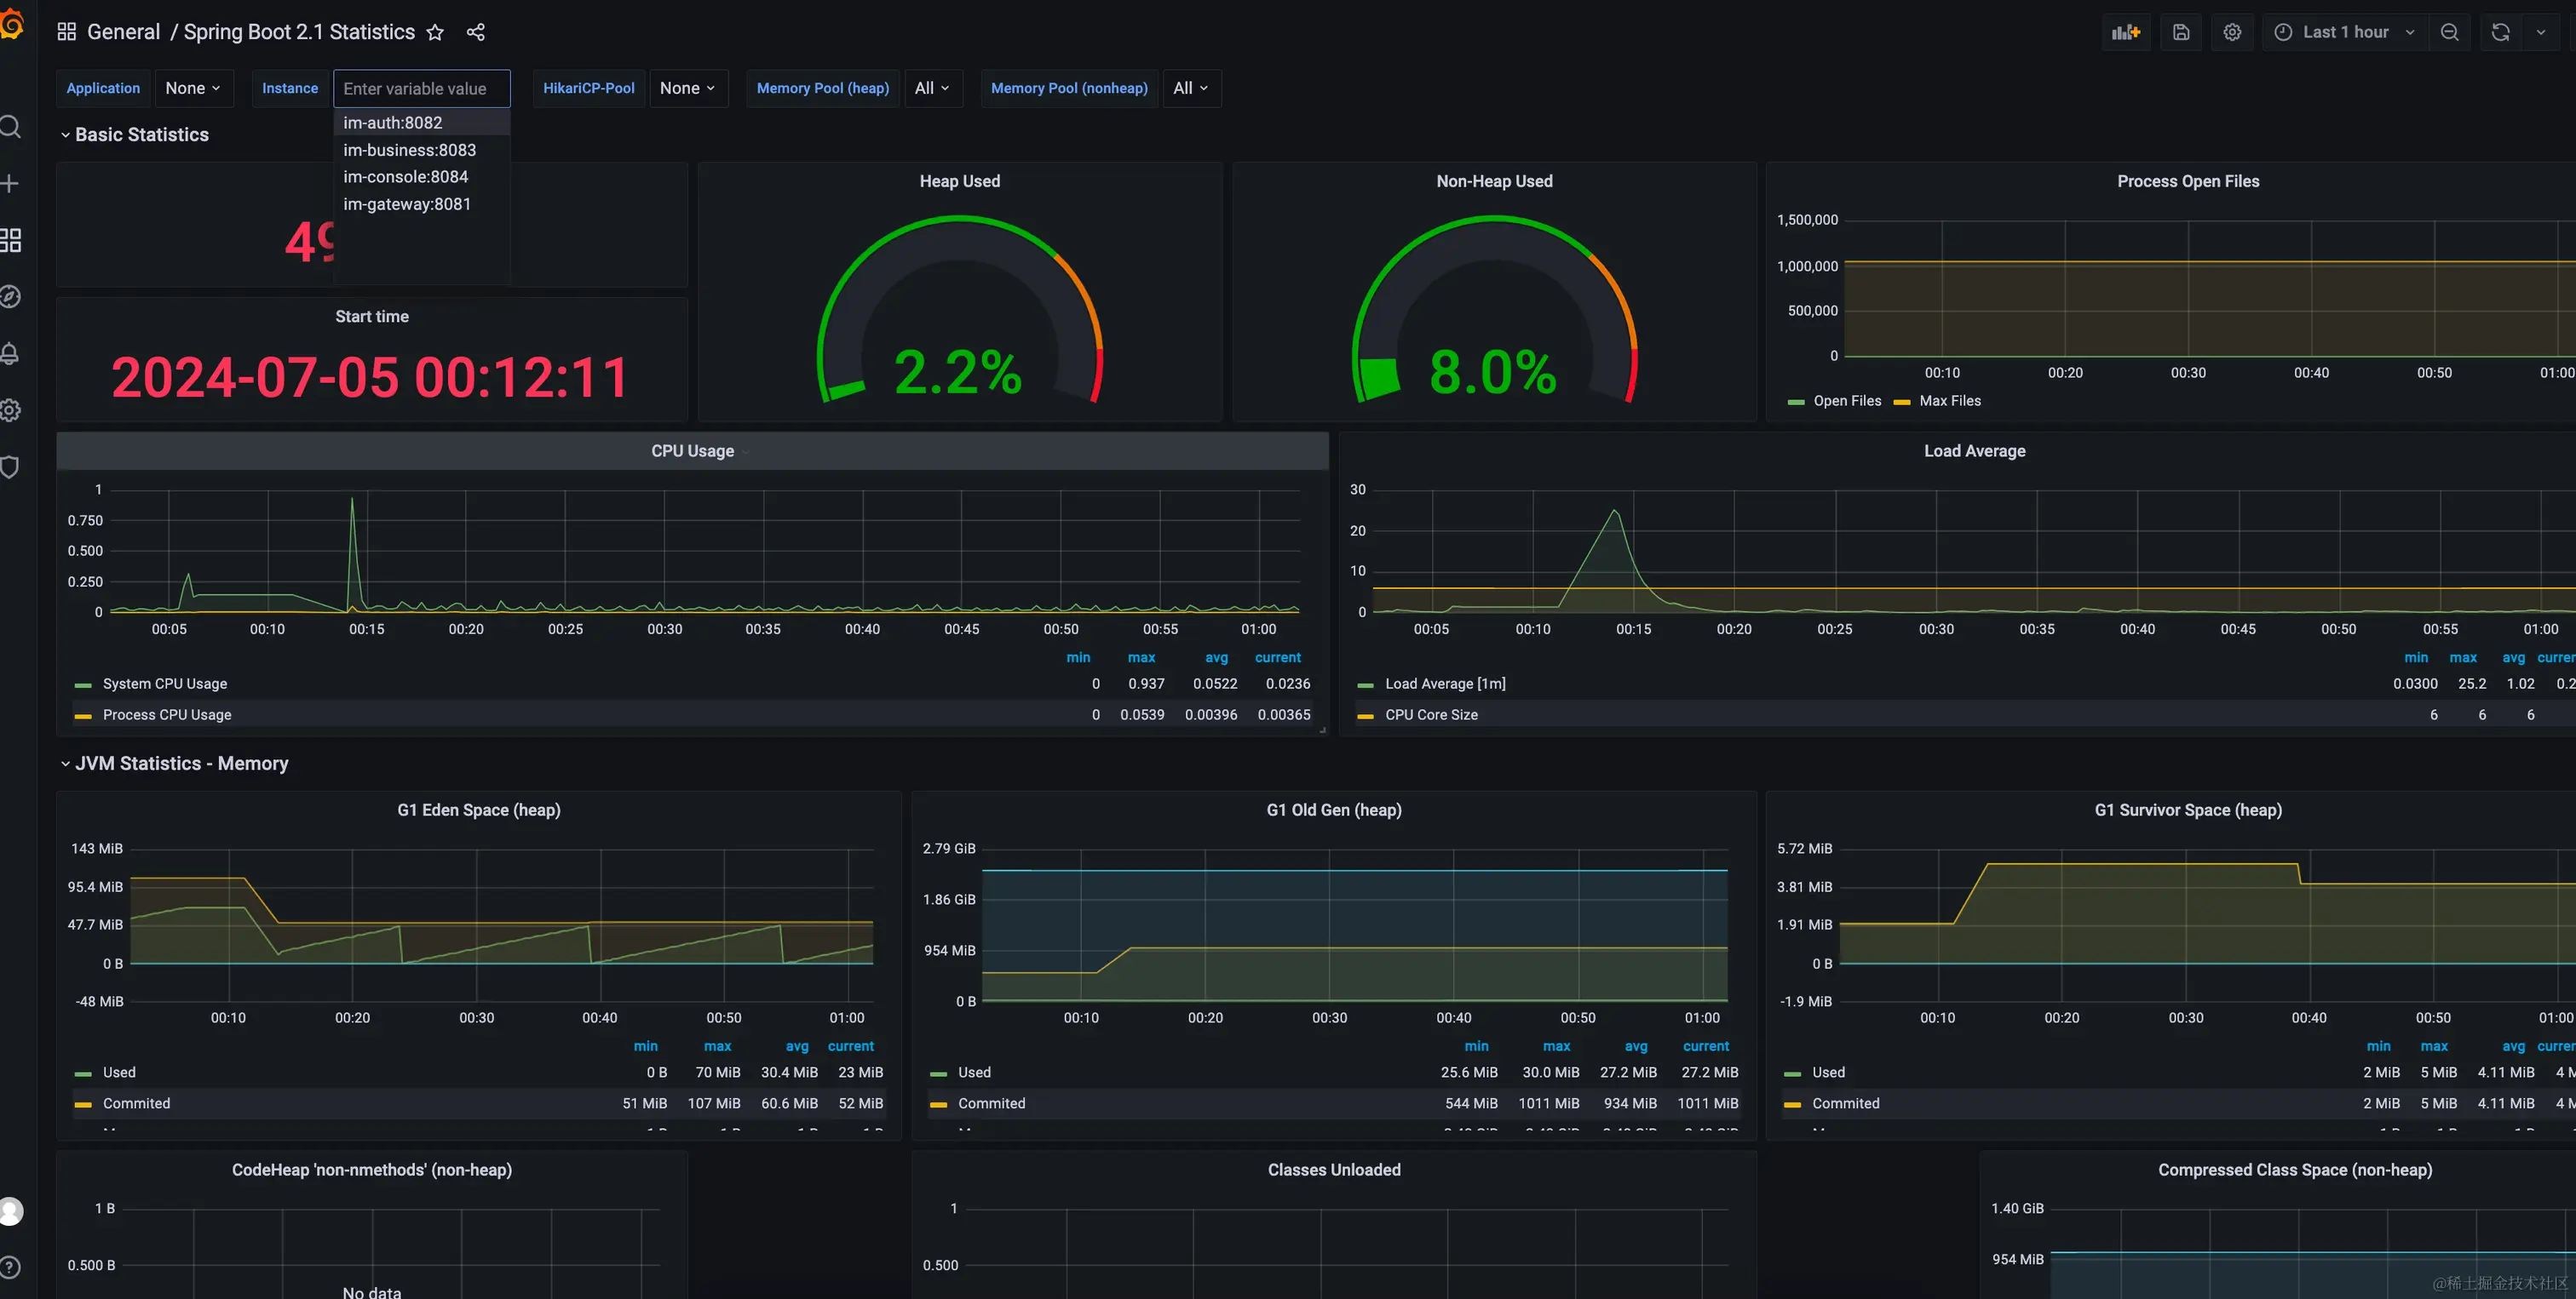
Task: Select im-gateway:8081 instance option
Action: [407, 203]
